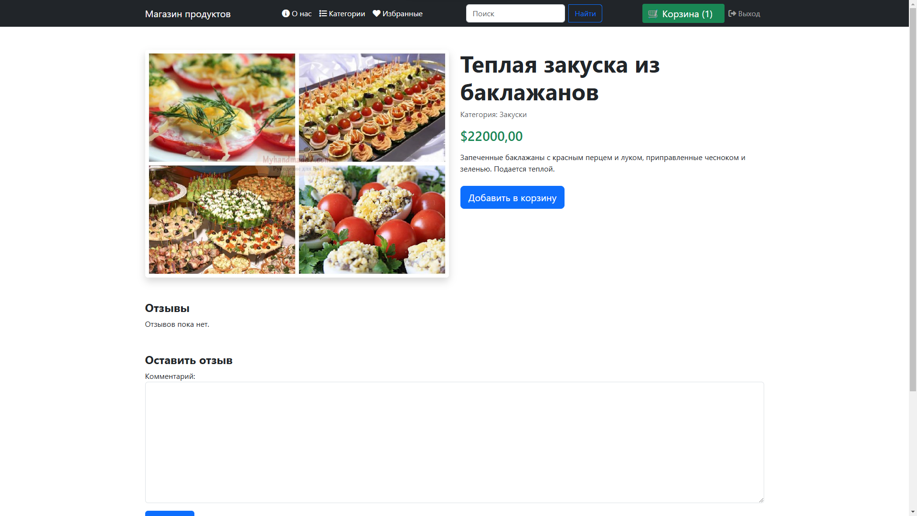Click the partially visible submit review button
917x516 pixels.
pyautogui.click(x=170, y=514)
